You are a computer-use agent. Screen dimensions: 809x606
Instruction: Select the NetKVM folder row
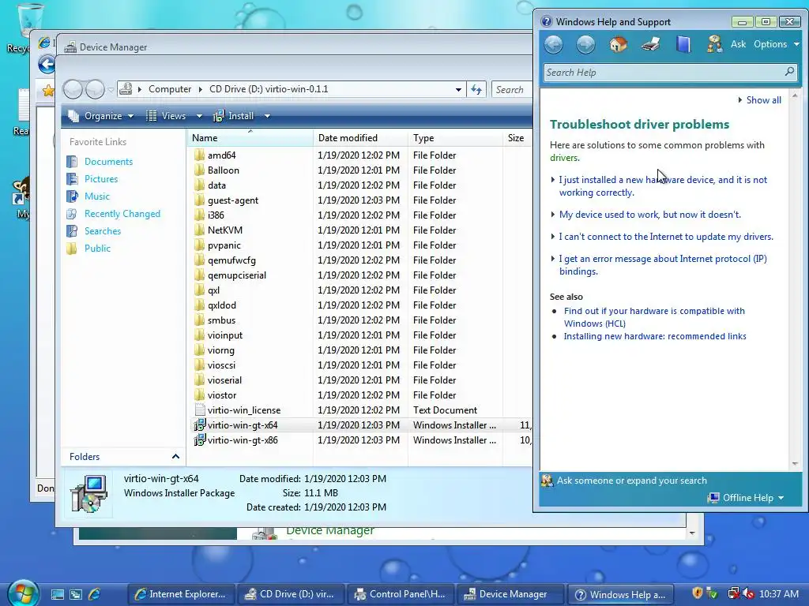(359, 230)
